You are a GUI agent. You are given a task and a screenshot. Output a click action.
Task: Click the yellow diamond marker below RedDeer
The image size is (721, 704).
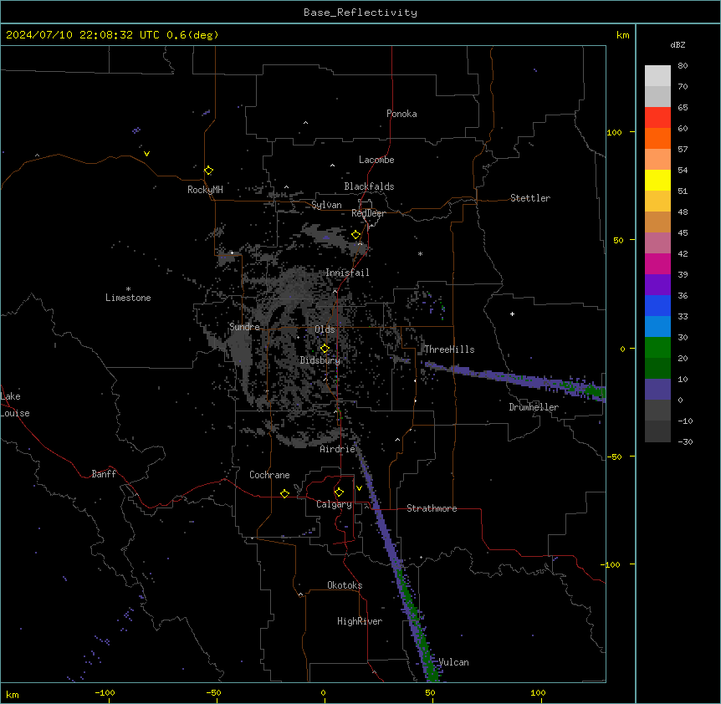(x=355, y=235)
